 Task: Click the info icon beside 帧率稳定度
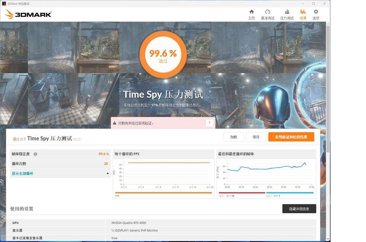(x=35, y=154)
